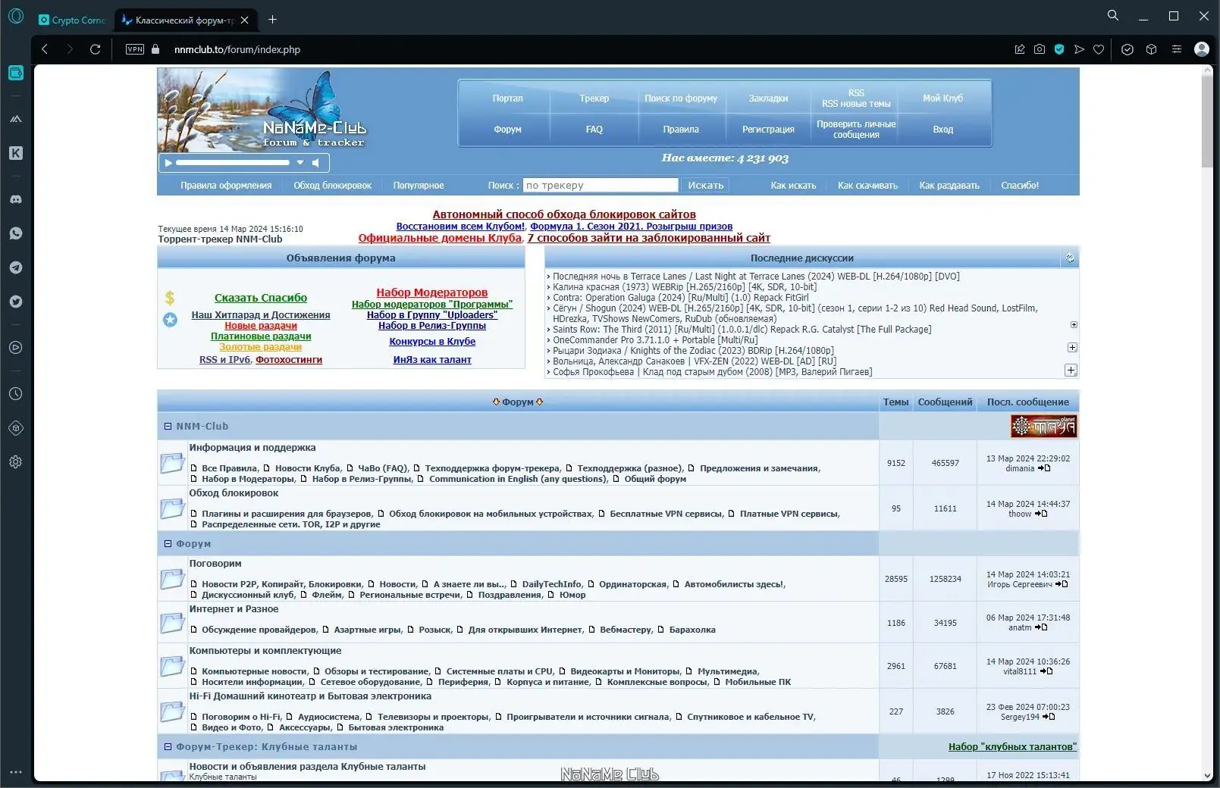This screenshot has height=788, width=1220.
Task: Switch to the Crypto Corner tab
Action: 72,20
